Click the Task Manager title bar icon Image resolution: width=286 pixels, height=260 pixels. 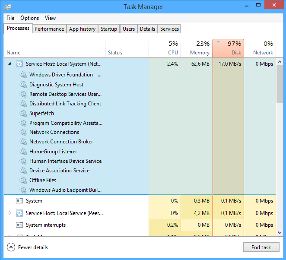[x=8, y=7]
